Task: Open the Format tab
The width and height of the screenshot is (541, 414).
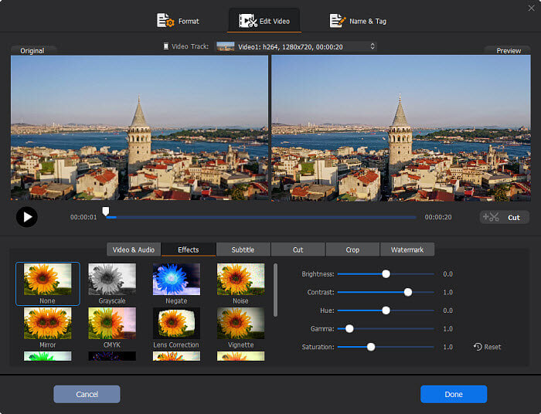Action: pyautogui.click(x=178, y=21)
